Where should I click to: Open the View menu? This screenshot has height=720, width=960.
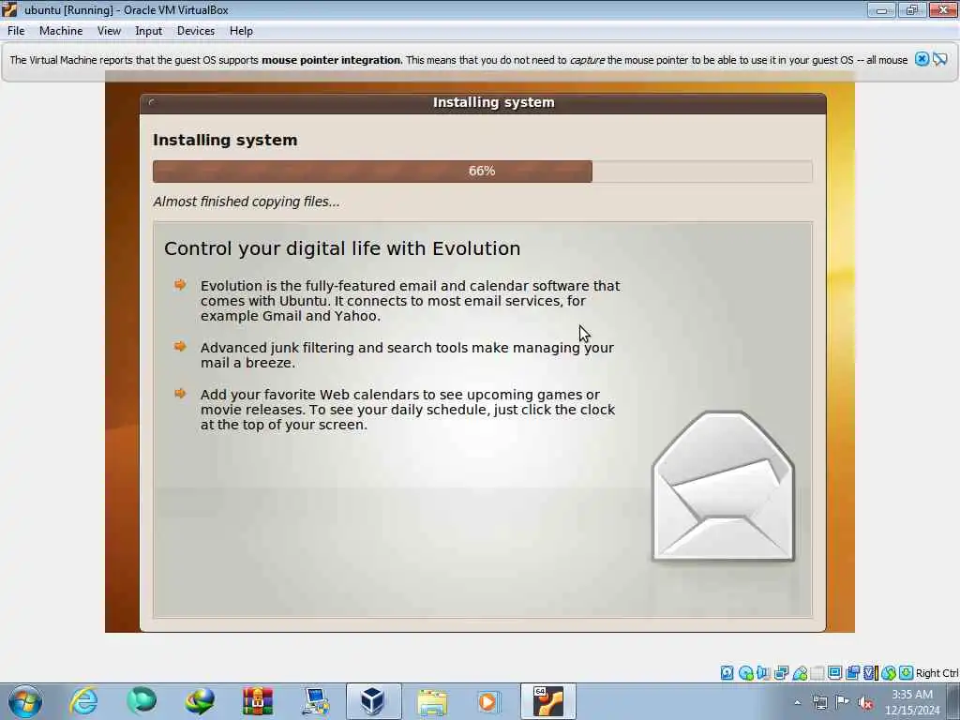pyautogui.click(x=109, y=31)
